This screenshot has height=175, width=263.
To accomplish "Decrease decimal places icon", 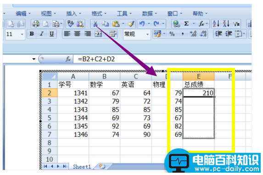I will point(203,34).
